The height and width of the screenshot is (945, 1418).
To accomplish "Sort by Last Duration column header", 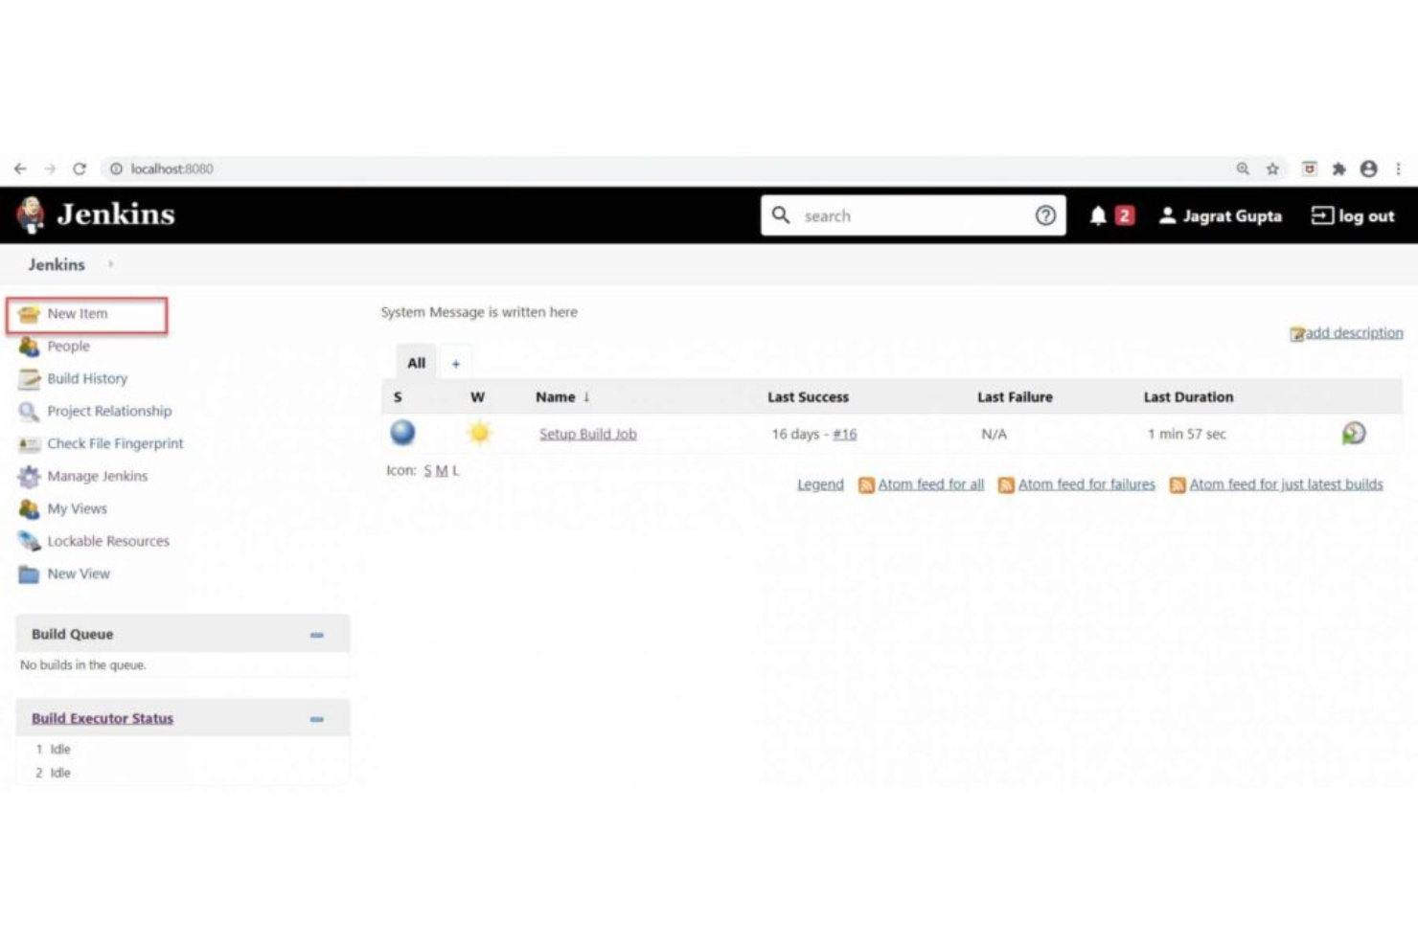I will point(1188,396).
